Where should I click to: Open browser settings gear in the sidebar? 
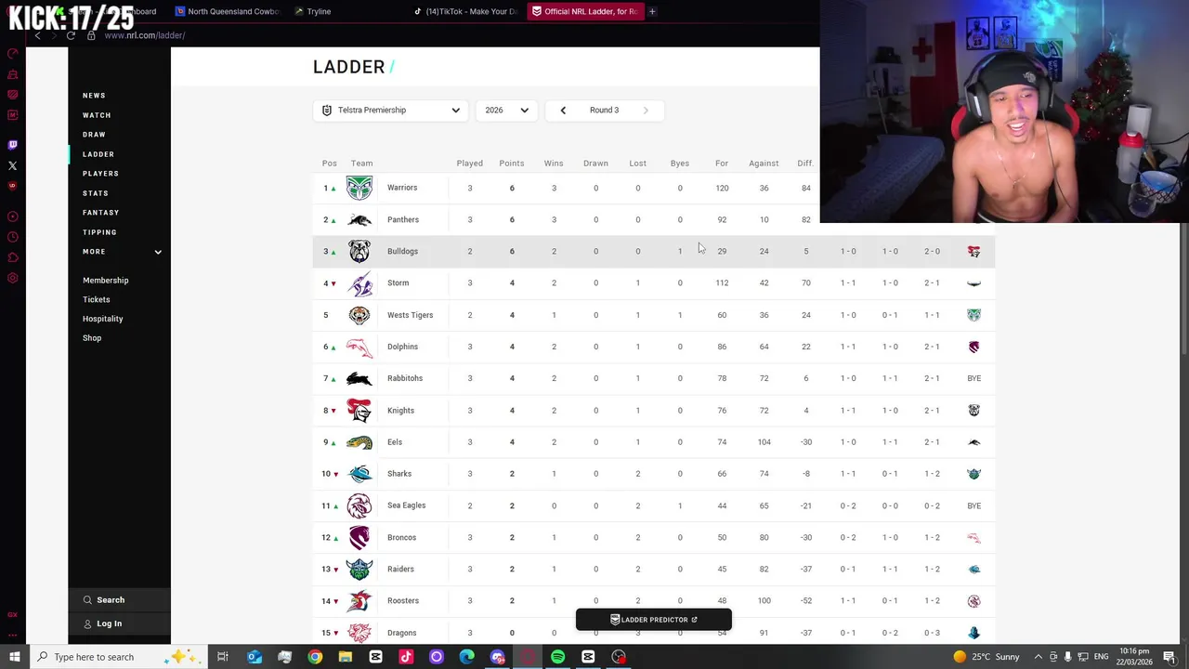12,278
